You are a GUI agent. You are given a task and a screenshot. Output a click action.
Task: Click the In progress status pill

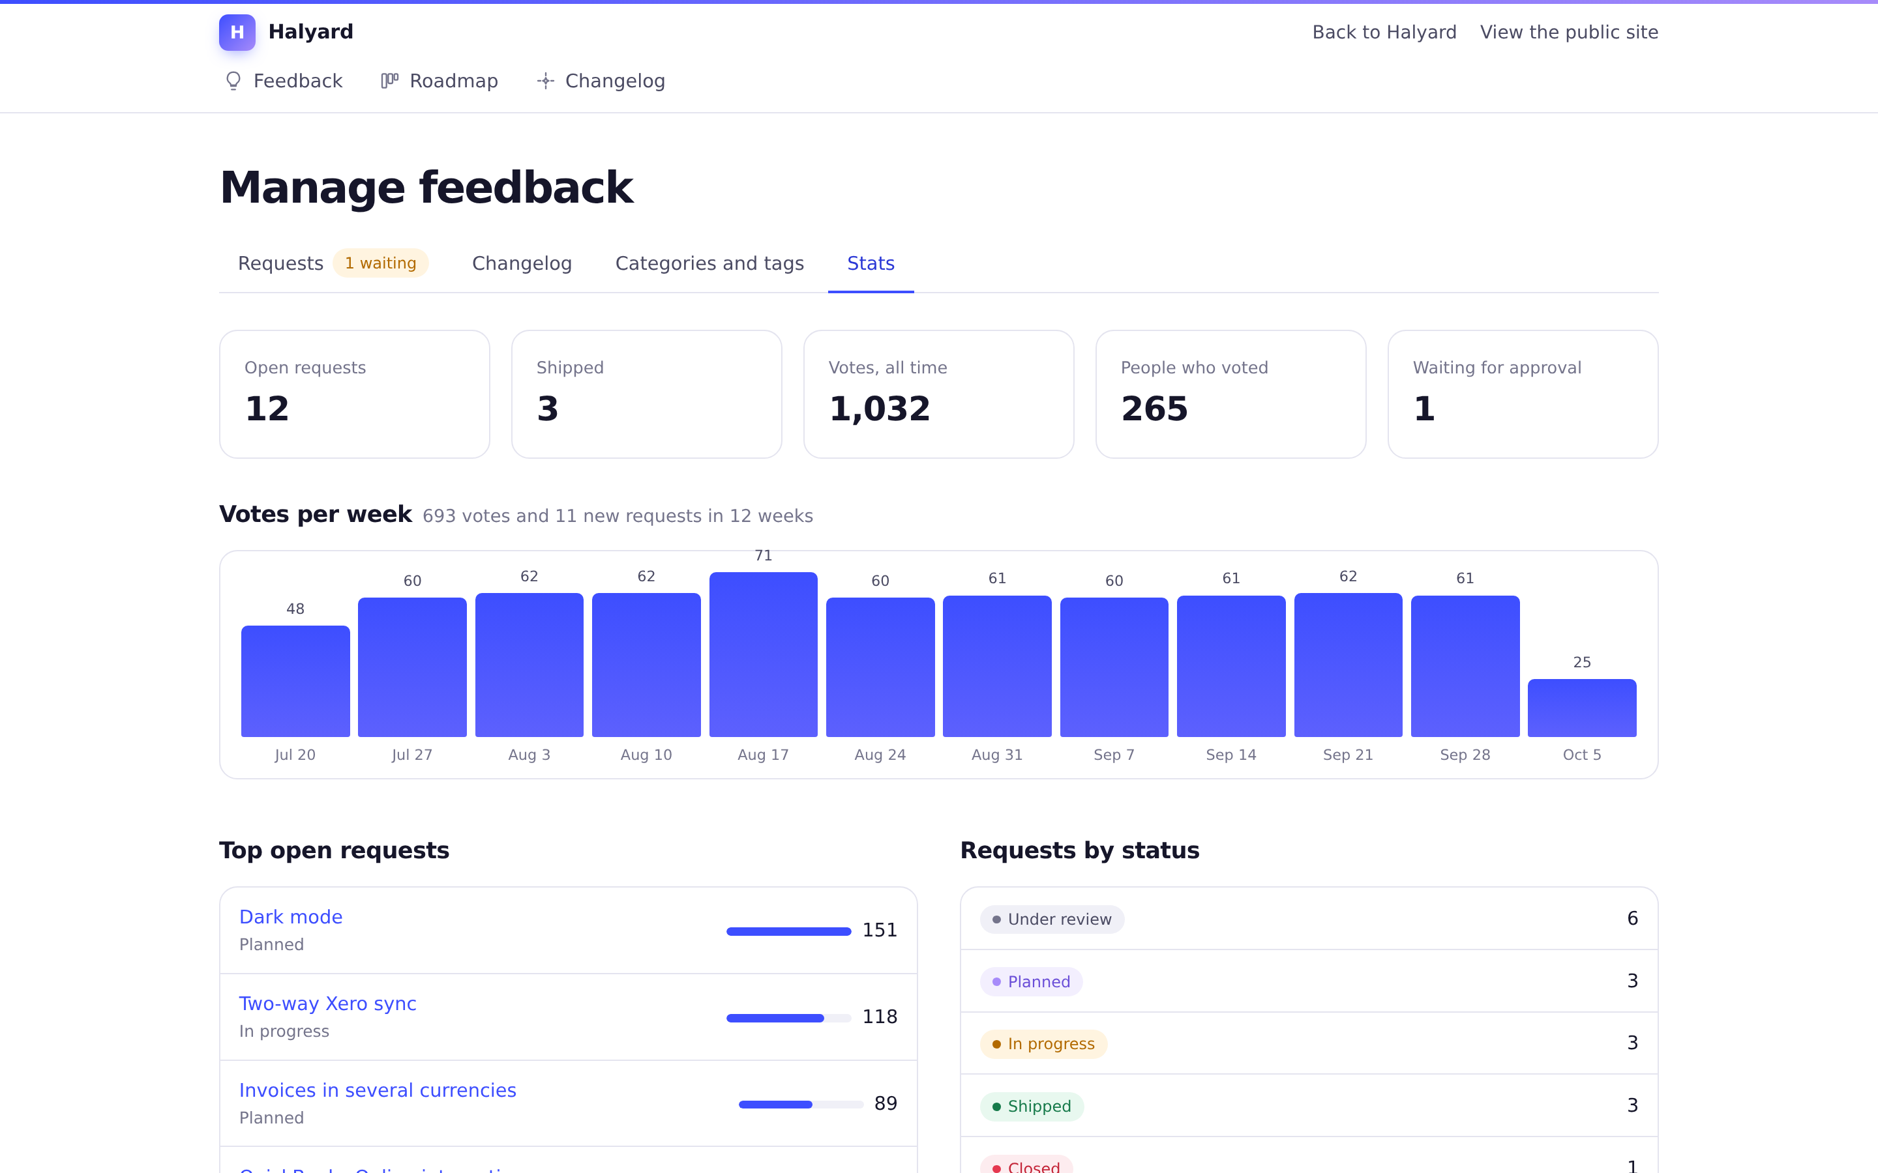pyautogui.click(x=1044, y=1044)
